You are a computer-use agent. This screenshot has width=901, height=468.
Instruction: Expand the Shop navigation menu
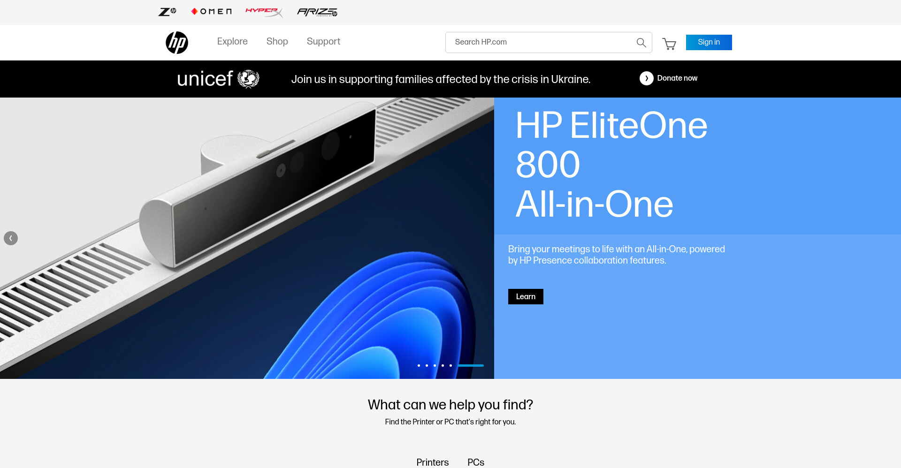pos(277,41)
